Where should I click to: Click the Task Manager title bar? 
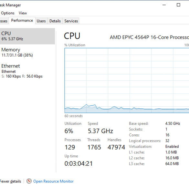point(79,5)
